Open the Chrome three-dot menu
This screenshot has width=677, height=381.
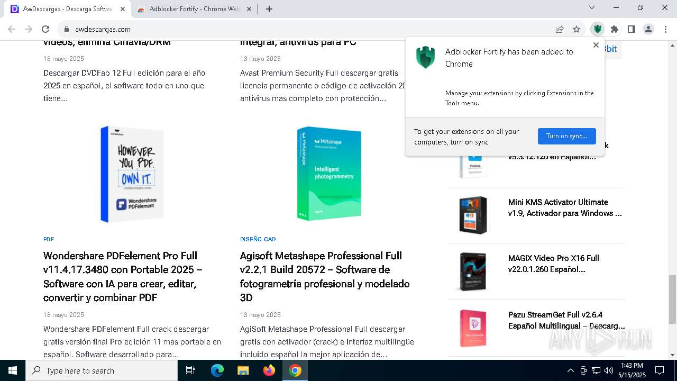coord(665,29)
